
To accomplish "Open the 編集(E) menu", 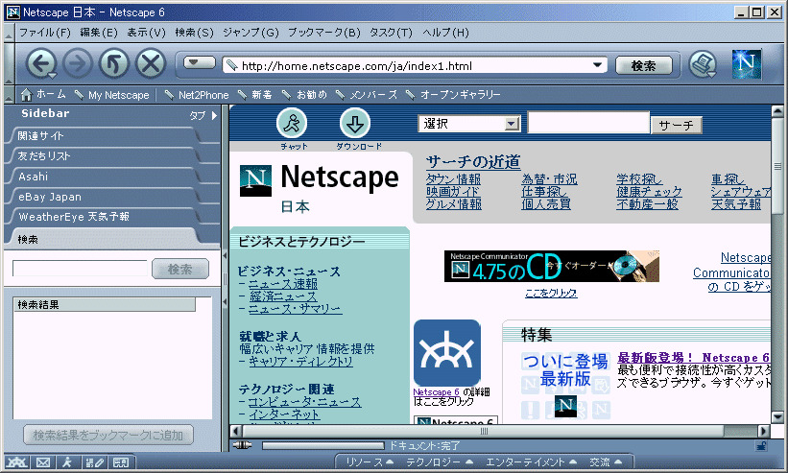I will (99, 33).
